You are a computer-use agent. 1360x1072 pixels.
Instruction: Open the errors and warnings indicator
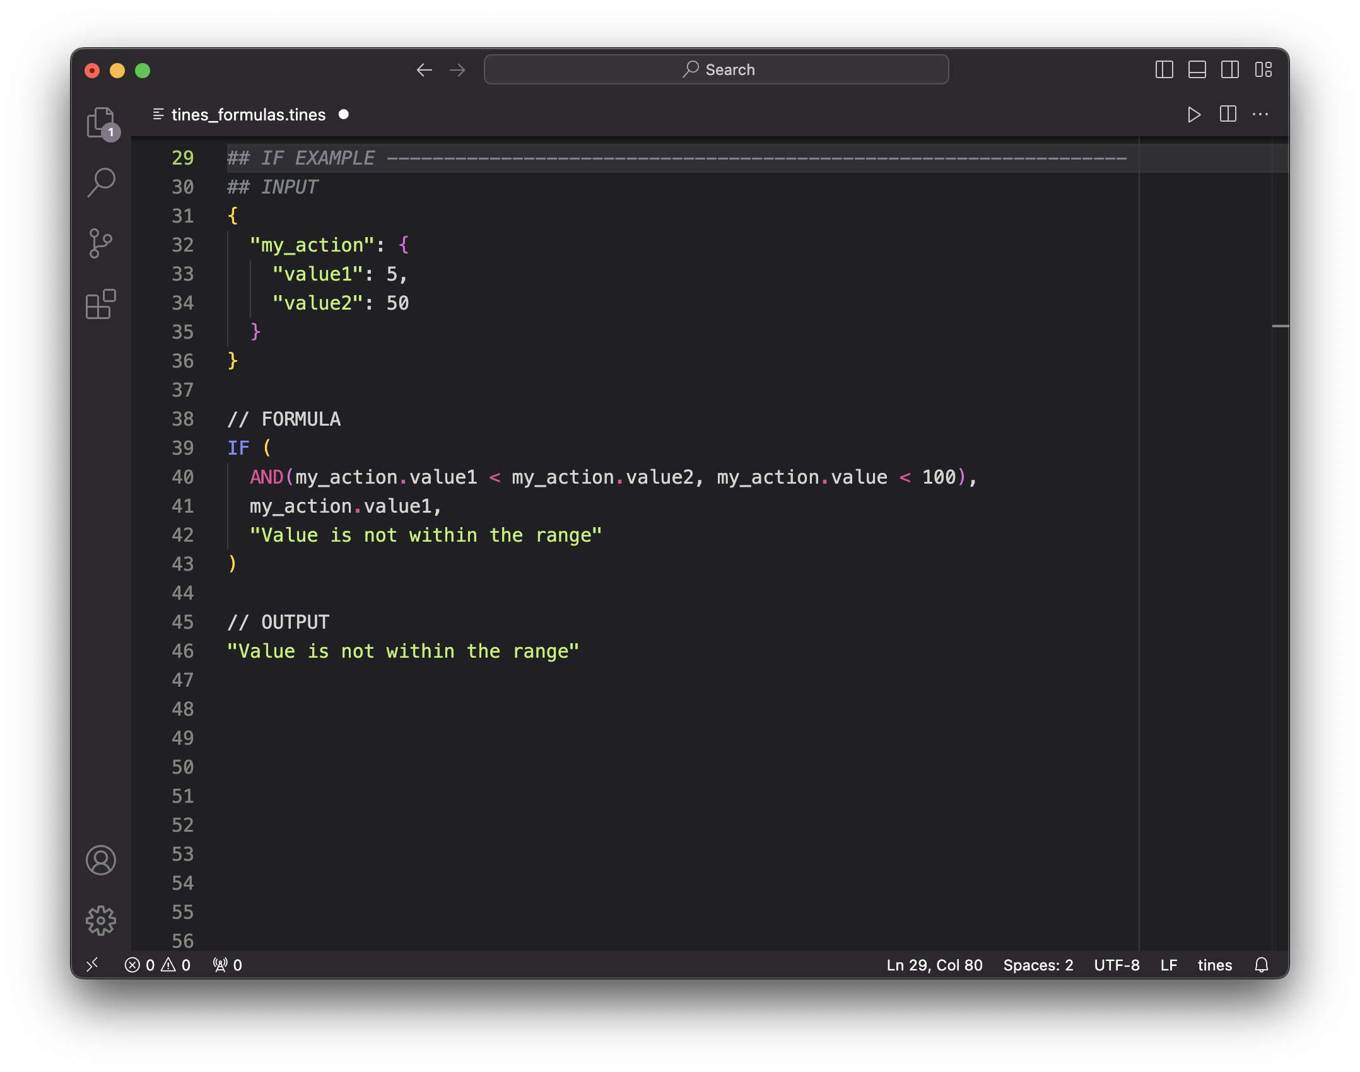click(x=158, y=965)
